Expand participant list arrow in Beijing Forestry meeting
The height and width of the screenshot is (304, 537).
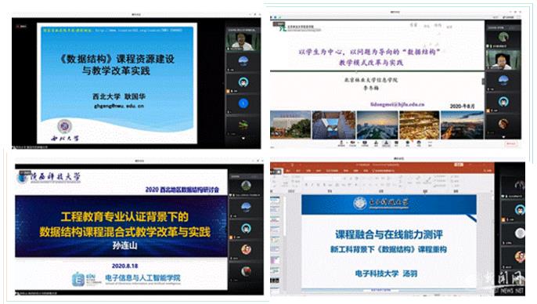pyautogui.click(x=503, y=137)
